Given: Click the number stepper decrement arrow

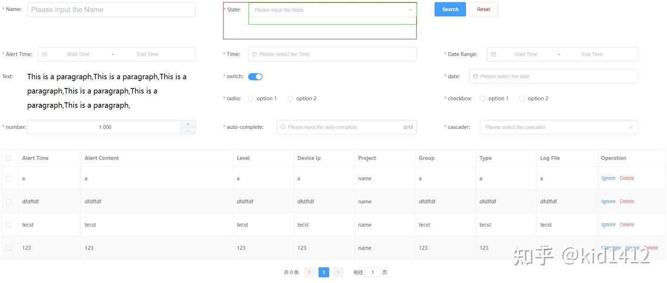Looking at the screenshot, I should point(188,130).
